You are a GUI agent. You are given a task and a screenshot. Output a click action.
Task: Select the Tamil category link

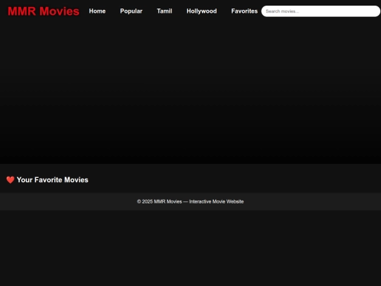coord(164,11)
